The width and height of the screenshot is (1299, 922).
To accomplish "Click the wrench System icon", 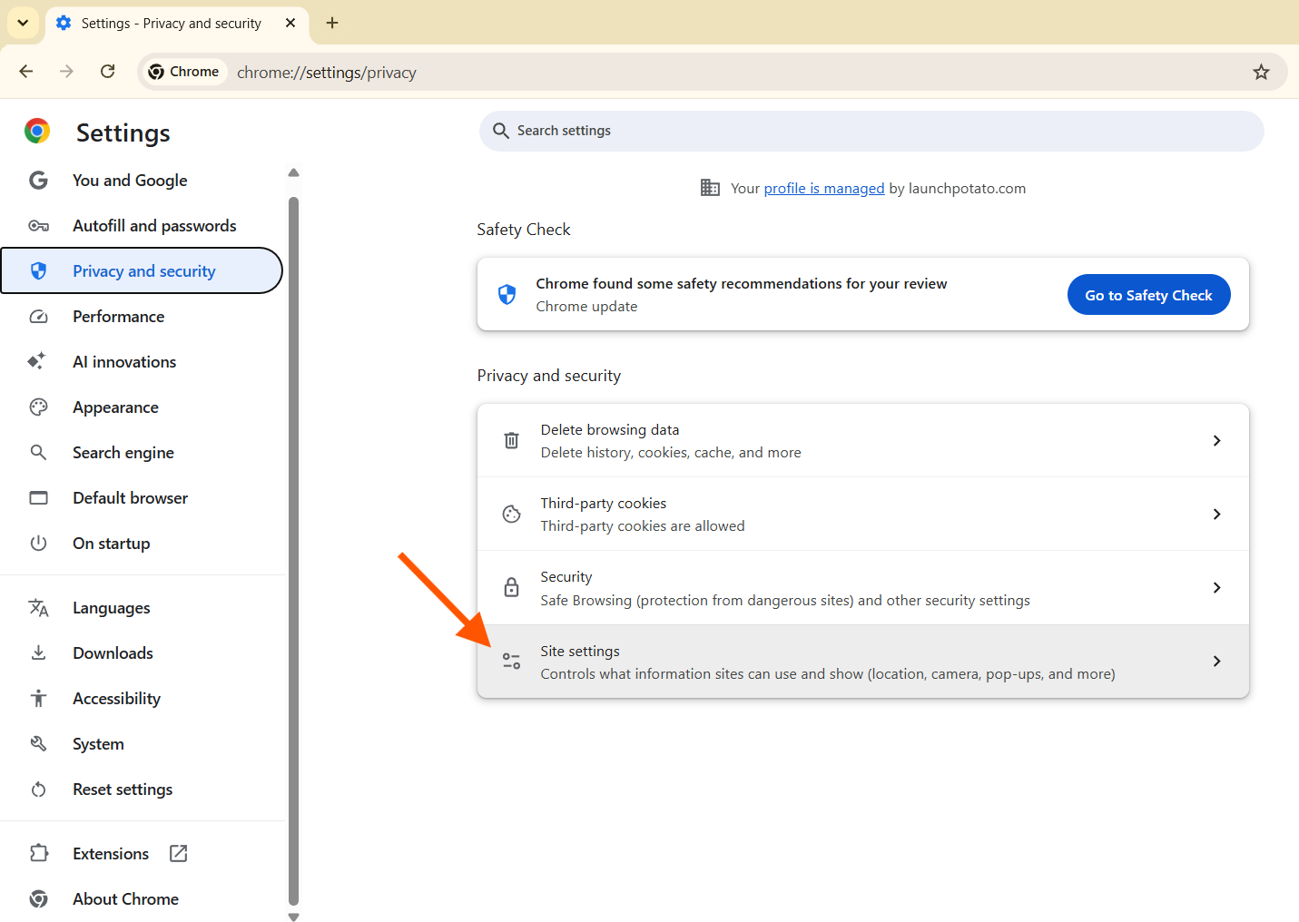I will [x=38, y=743].
